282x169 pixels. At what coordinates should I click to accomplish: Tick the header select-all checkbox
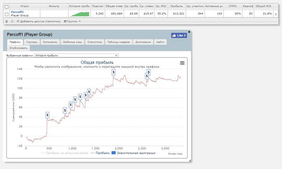tap(7, 7)
